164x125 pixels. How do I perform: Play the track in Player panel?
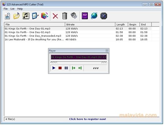pyautogui.click(x=54, y=68)
